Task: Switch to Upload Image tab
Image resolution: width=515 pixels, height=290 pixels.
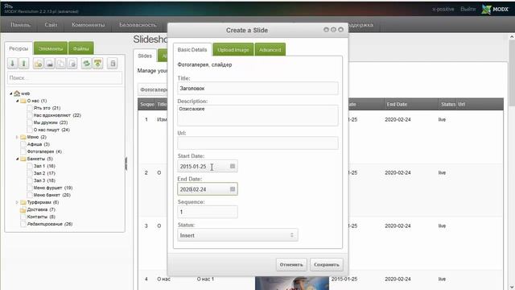Action: pos(233,50)
